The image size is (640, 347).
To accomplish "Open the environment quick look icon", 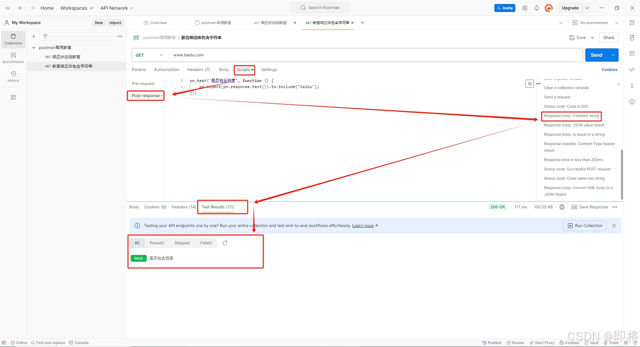I will click(x=632, y=23).
